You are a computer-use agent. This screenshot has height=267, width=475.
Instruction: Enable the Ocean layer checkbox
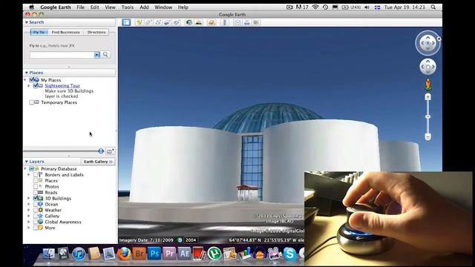36,205
